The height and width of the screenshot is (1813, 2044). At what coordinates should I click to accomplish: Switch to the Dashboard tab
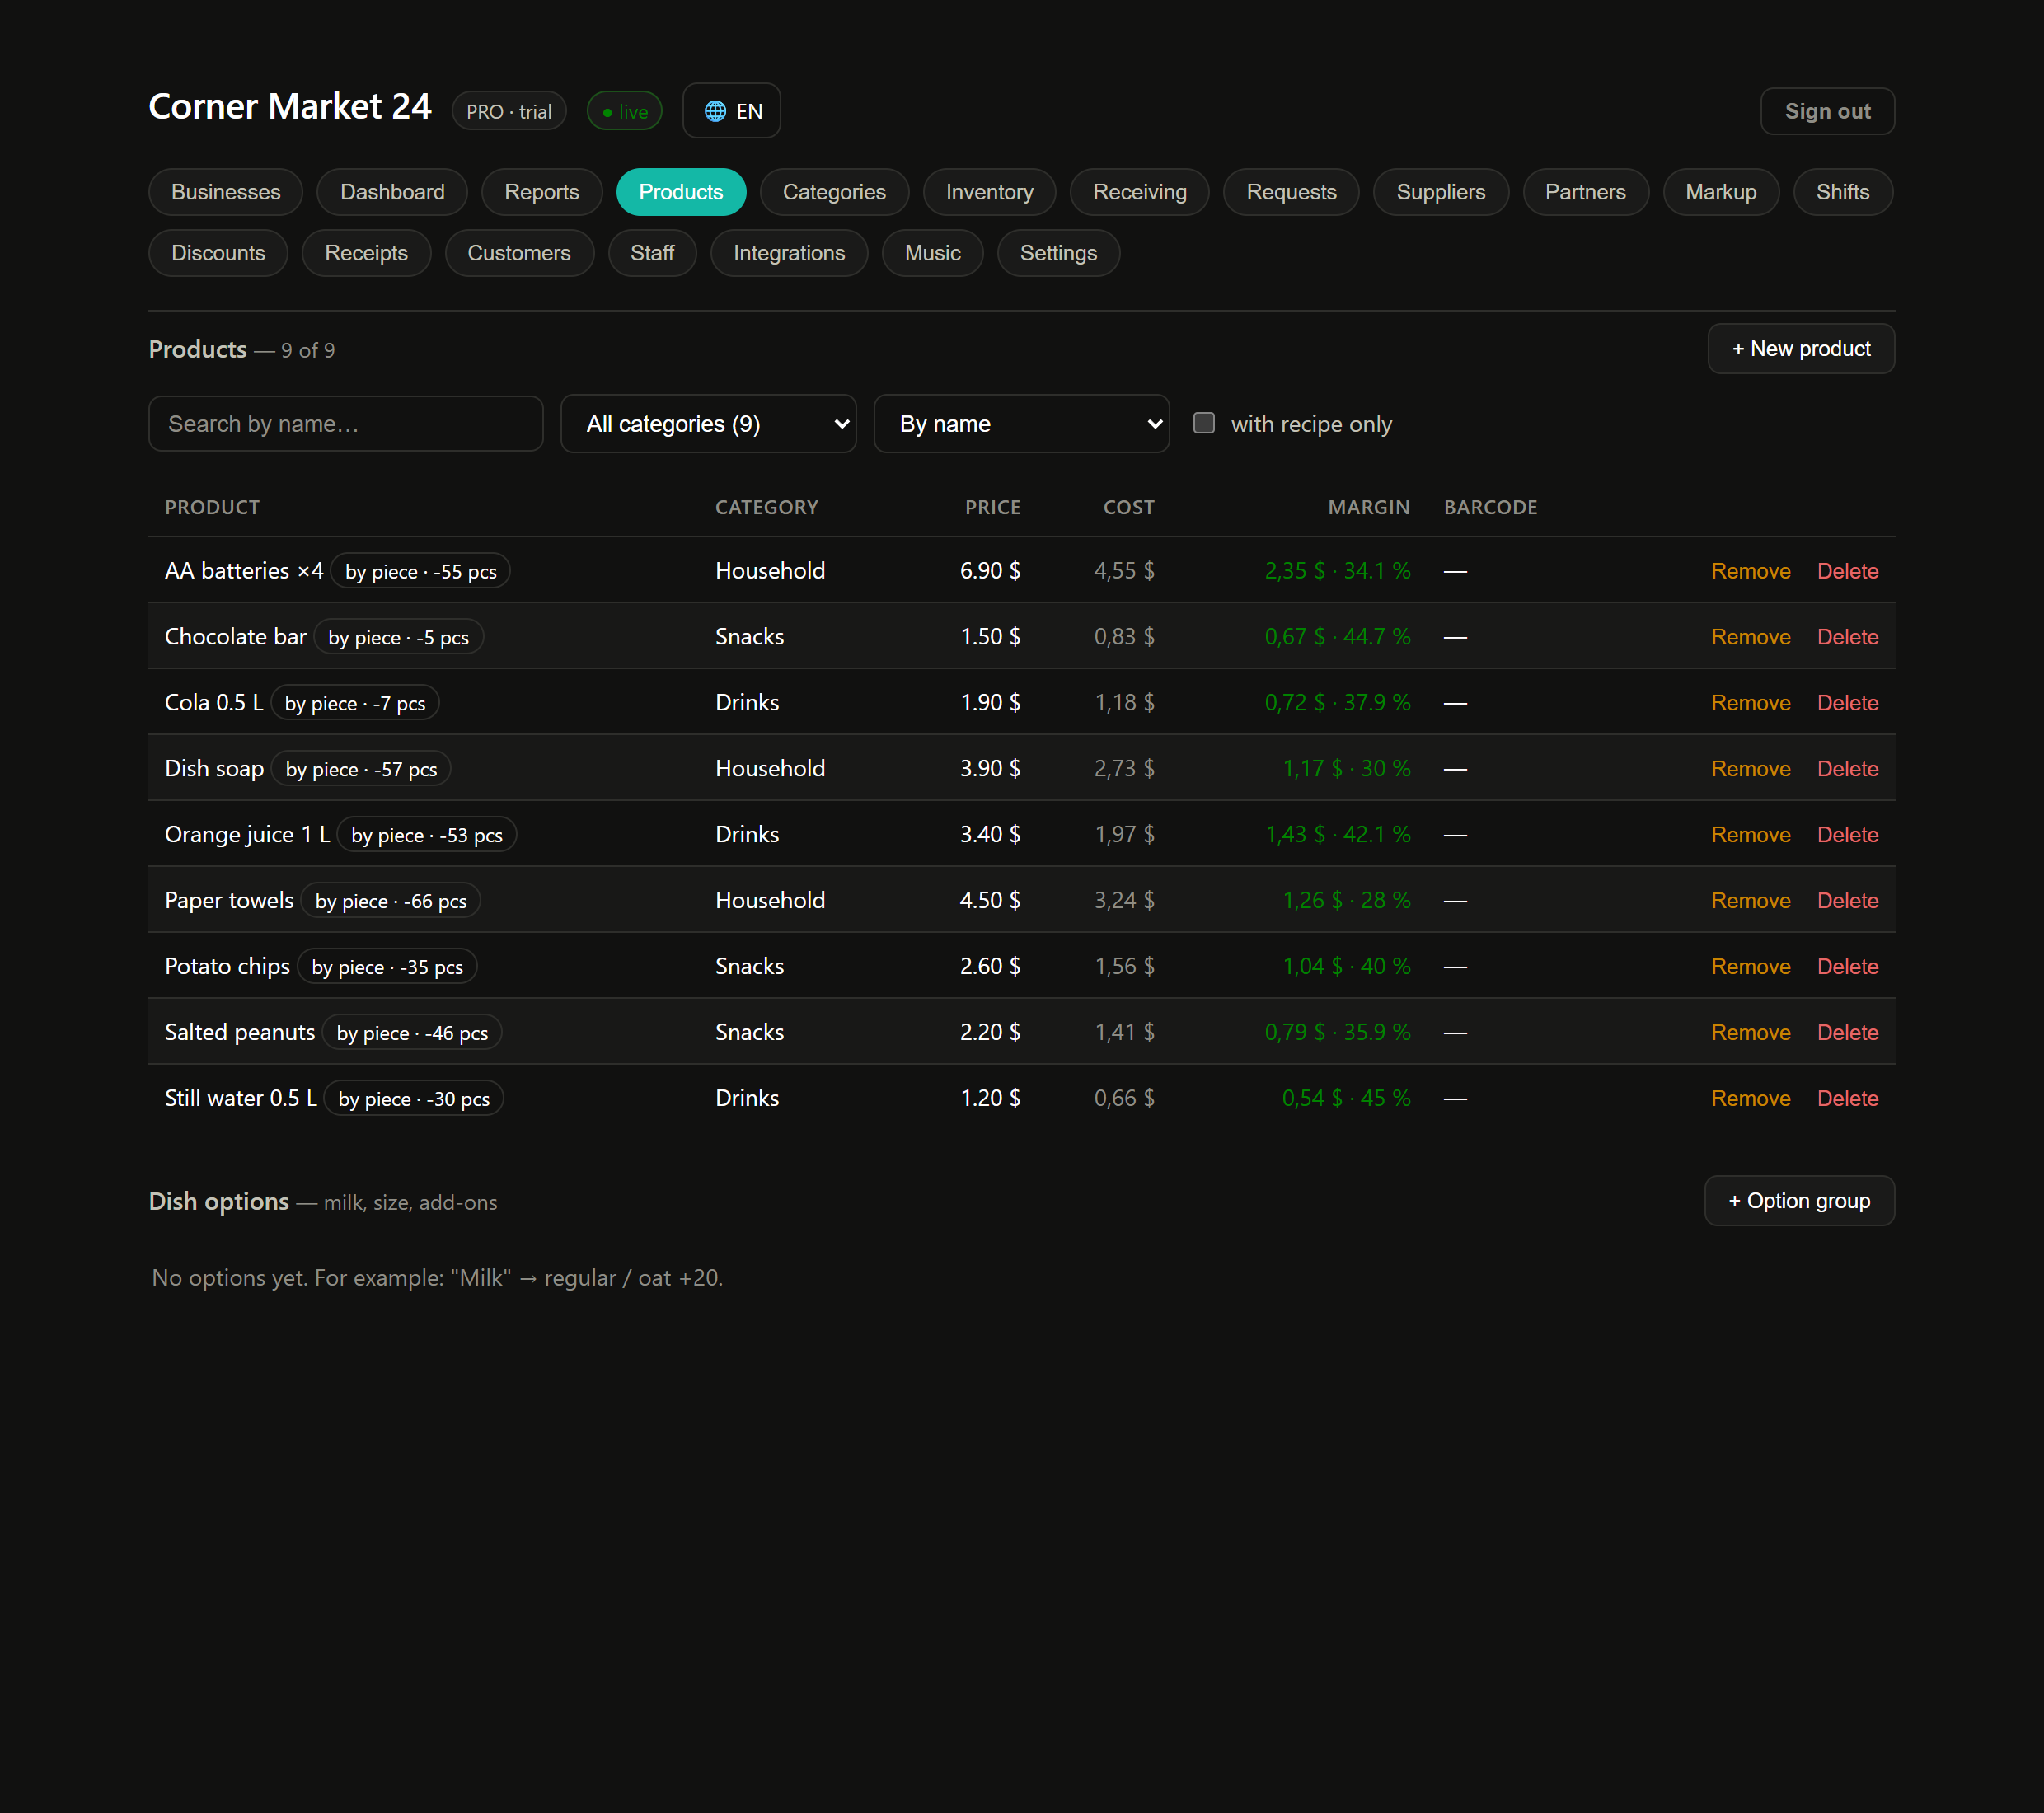(392, 192)
